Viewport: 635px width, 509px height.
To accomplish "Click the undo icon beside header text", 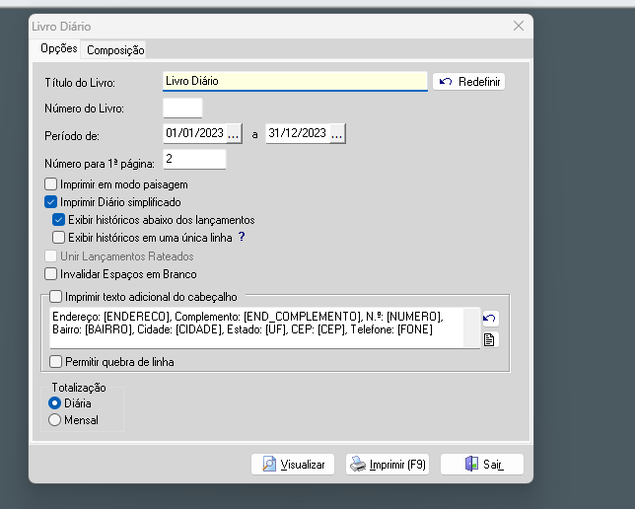I will coord(489,319).
